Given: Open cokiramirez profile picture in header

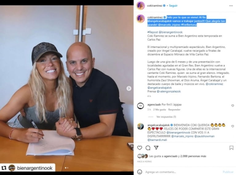Looking at the screenshot, I should [140, 6].
